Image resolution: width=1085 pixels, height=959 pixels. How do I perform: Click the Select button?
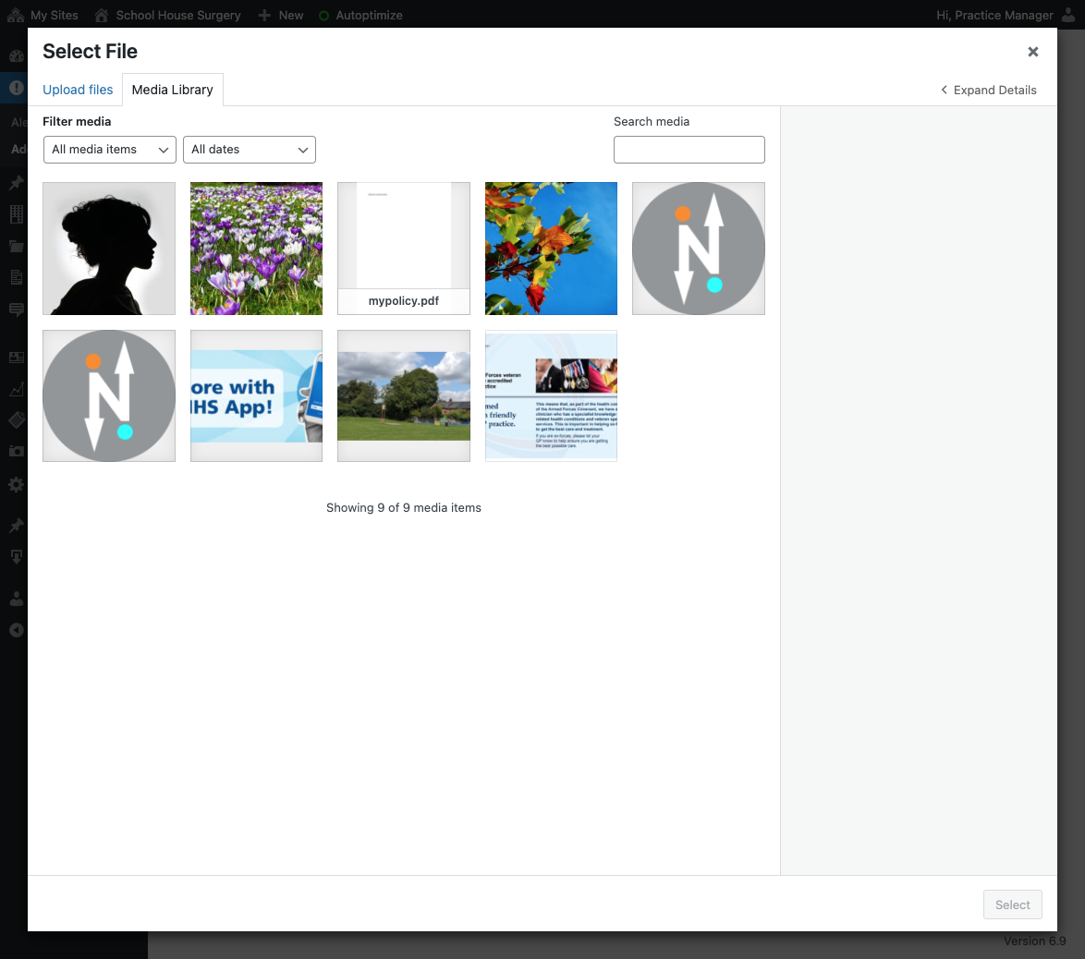1012,904
